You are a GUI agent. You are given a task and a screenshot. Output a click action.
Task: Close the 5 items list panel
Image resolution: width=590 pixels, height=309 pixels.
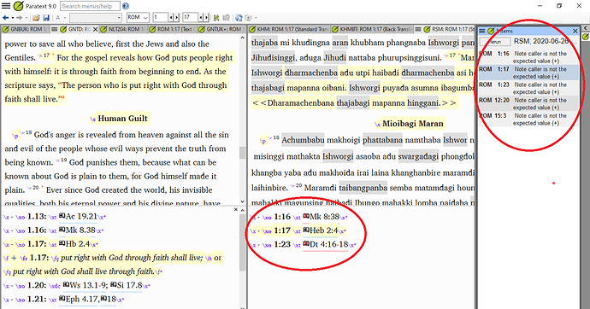[x=575, y=32]
